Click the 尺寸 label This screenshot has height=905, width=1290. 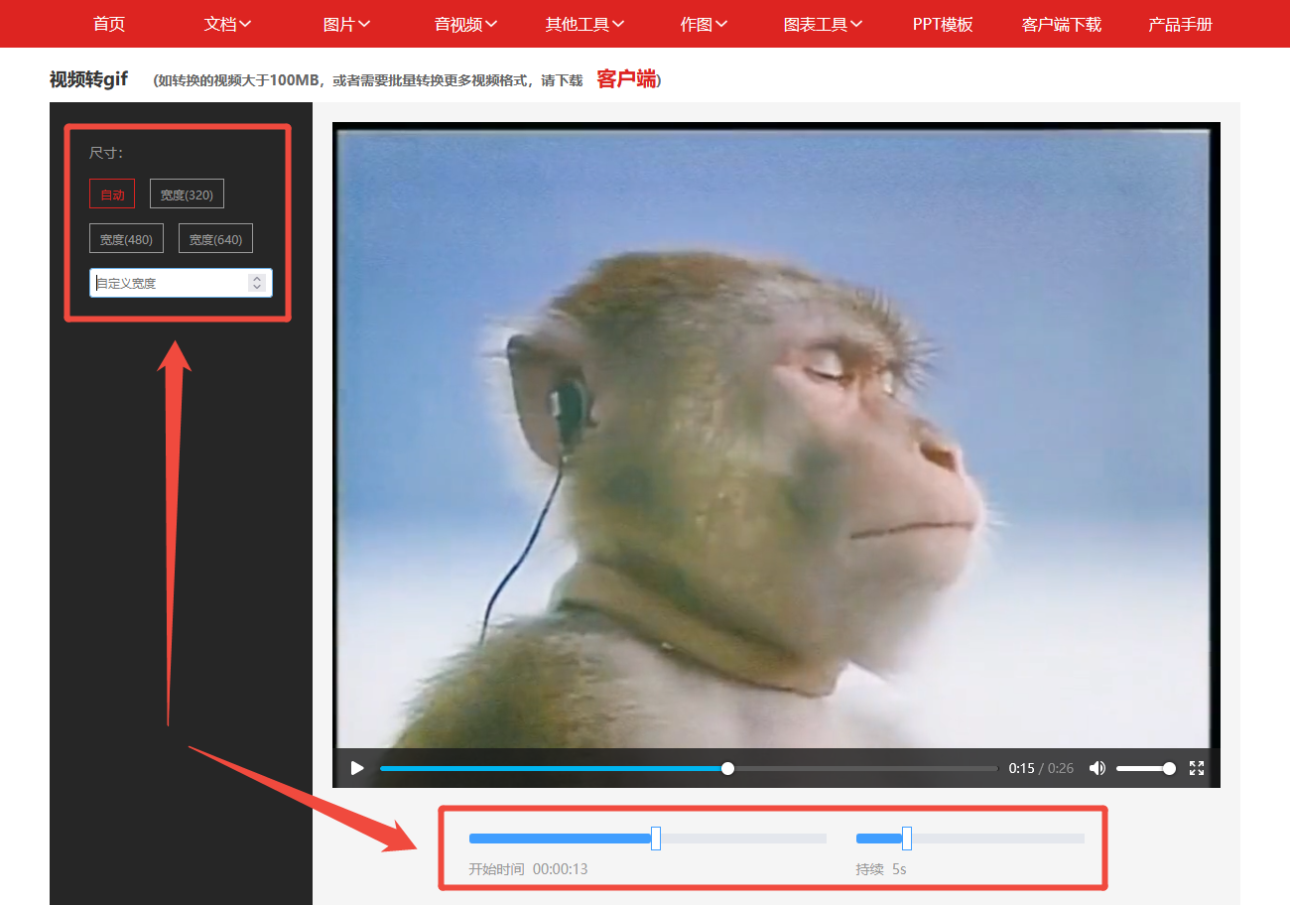tap(106, 153)
